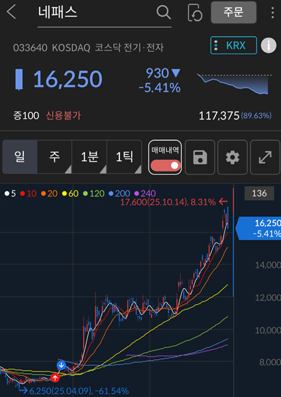Select the 일 daily chart tab
The width and height of the screenshot is (281, 397).
[x=20, y=157]
